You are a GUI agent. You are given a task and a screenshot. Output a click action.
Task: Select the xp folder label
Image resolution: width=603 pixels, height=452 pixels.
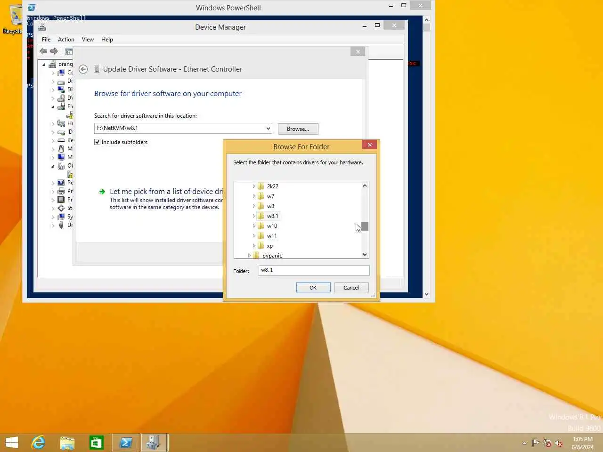pyautogui.click(x=270, y=246)
